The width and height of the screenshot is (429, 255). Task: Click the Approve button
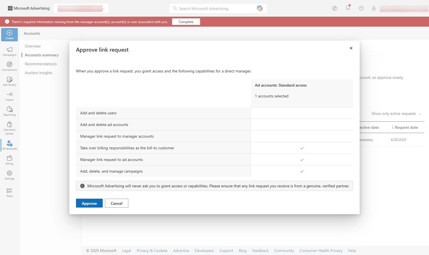[x=89, y=203]
